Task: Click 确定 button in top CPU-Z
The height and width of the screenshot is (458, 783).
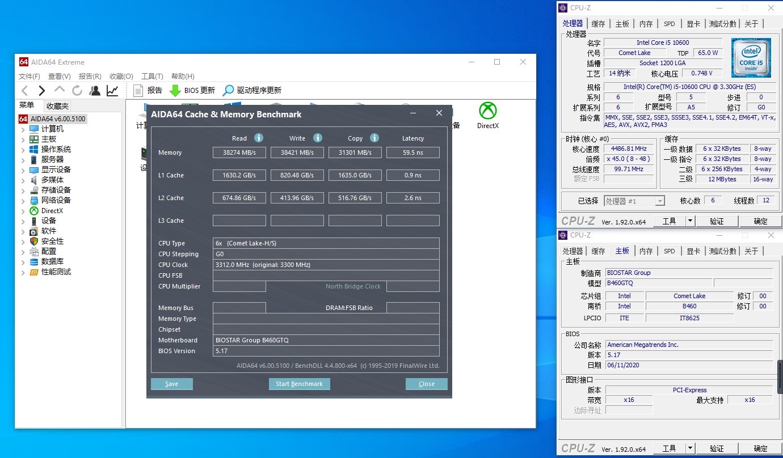Action: tap(760, 221)
